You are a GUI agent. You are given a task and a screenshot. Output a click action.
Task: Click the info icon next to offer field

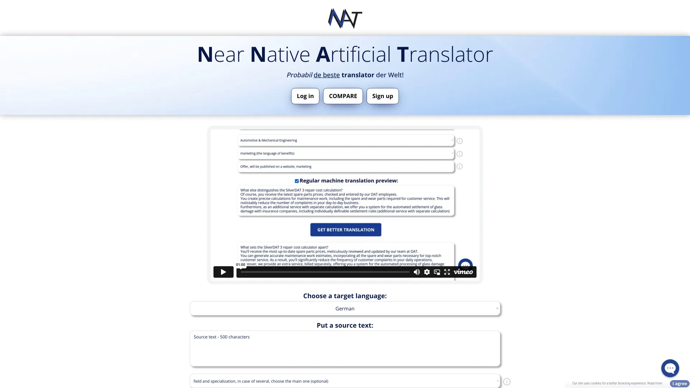tap(460, 166)
